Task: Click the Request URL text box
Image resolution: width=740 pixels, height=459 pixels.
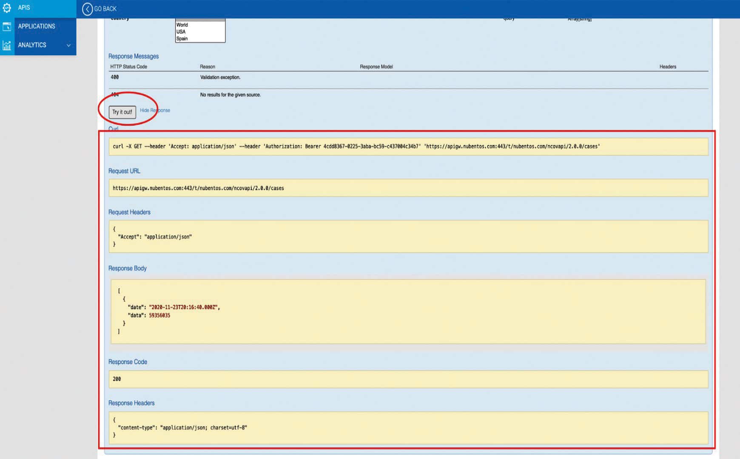Action: point(408,188)
